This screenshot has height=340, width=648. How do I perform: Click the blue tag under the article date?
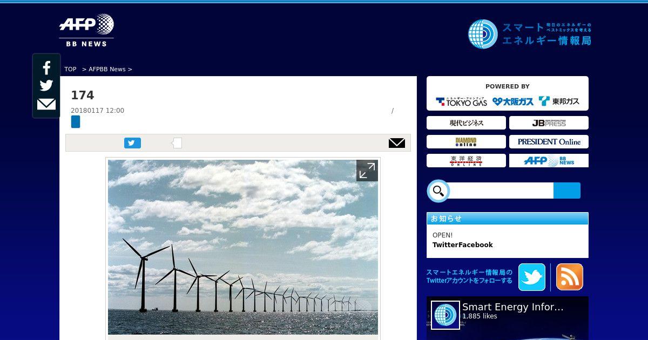tap(76, 122)
